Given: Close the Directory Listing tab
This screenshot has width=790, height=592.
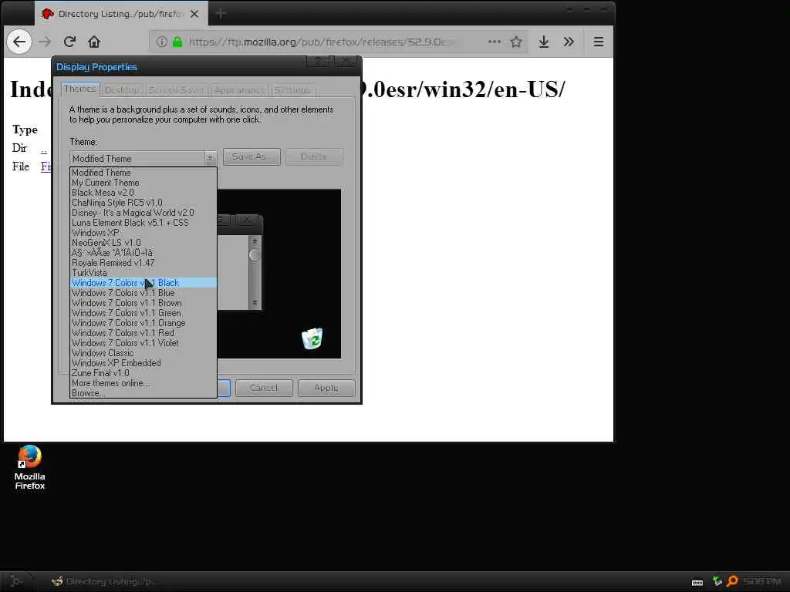Looking at the screenshot, I should (x=194, y=14).
